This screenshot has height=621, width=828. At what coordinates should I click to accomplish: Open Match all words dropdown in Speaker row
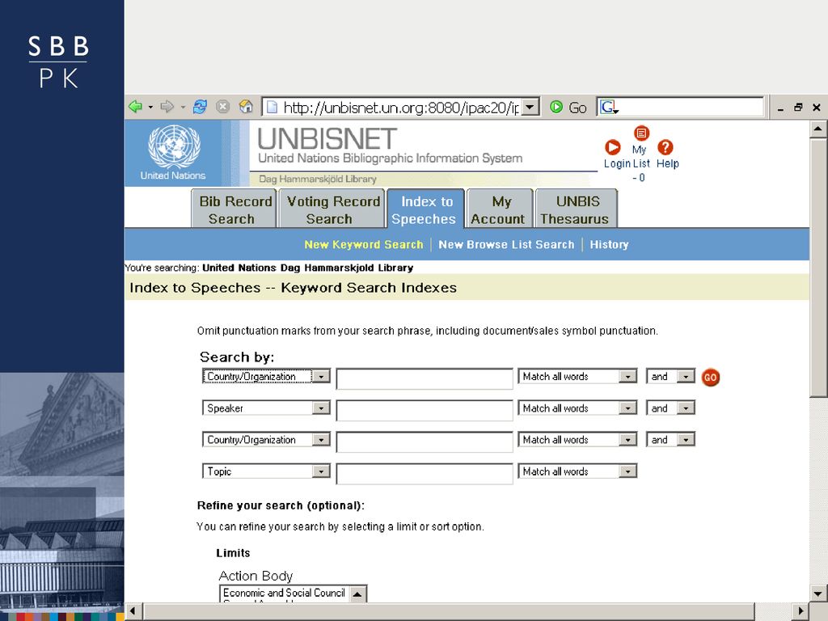click(627, 408)
